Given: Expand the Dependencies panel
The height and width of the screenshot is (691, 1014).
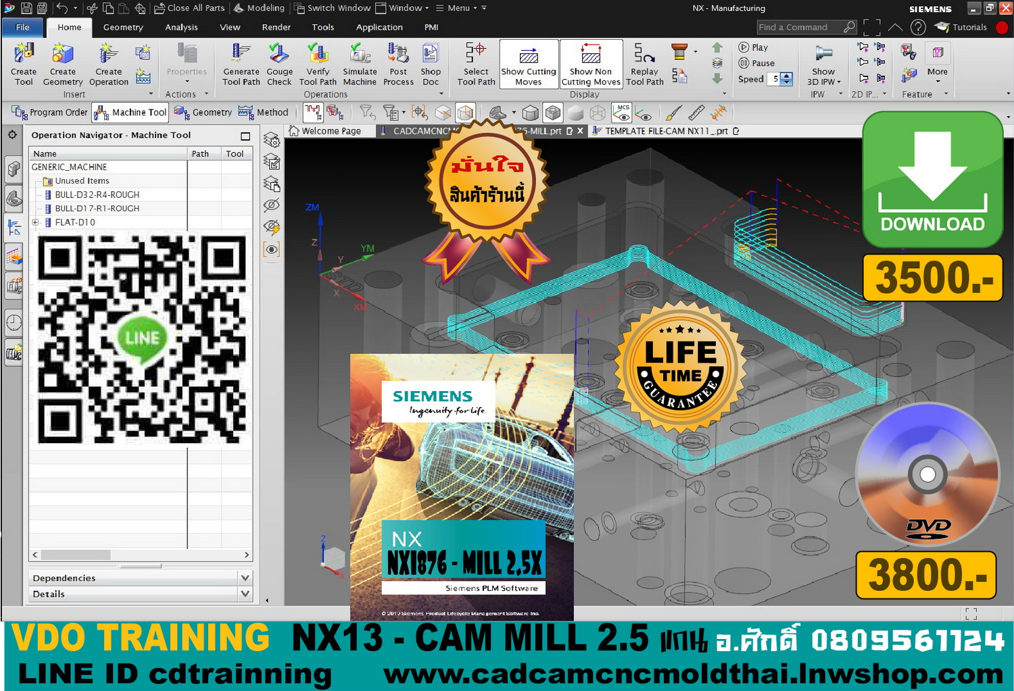Looking at the screenshot, I should tap(245, 578).
